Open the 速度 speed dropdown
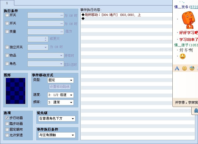Image resolution: width=198 pixels, height=144 pixels. point(61,95)
